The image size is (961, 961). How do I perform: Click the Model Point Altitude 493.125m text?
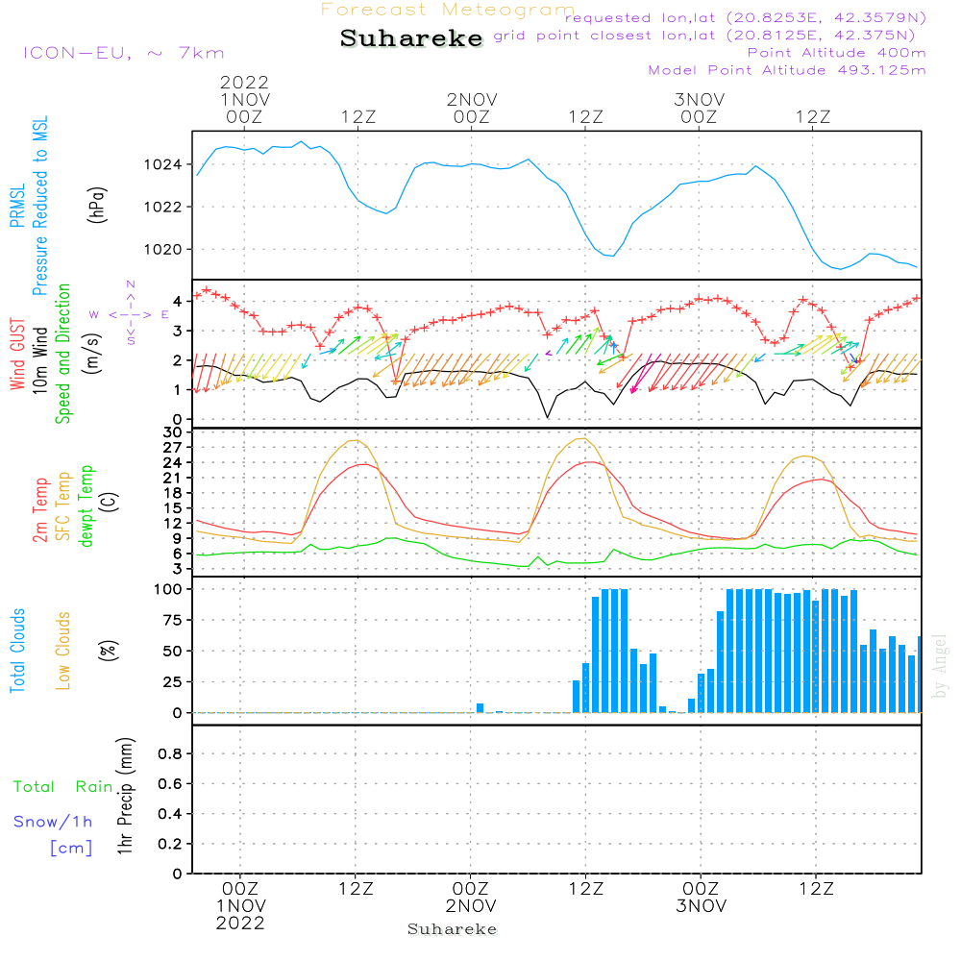point(787,70)
